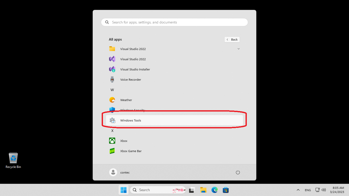Click the X letter section header
The height and width of the screenshot is (196, 349).
[x=112, y=131]
